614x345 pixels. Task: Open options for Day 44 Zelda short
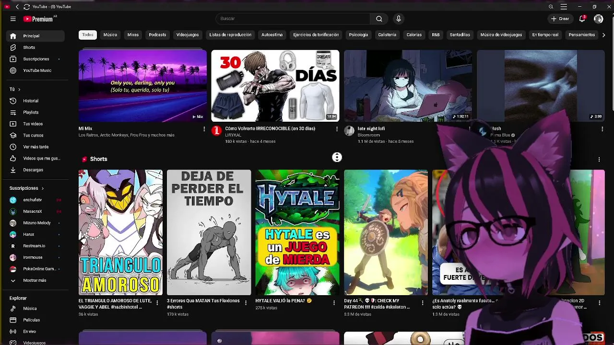pyautogui.click(x=423, y=302)
